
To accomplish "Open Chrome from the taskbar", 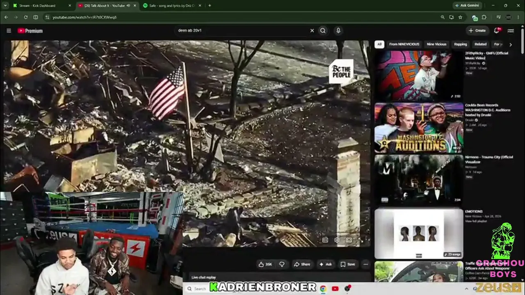I will point(323,289).
